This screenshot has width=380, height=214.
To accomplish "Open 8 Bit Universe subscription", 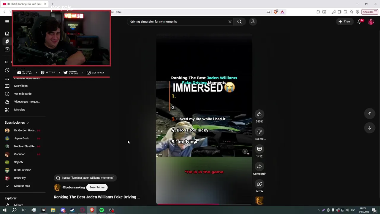I will [23, 170].
